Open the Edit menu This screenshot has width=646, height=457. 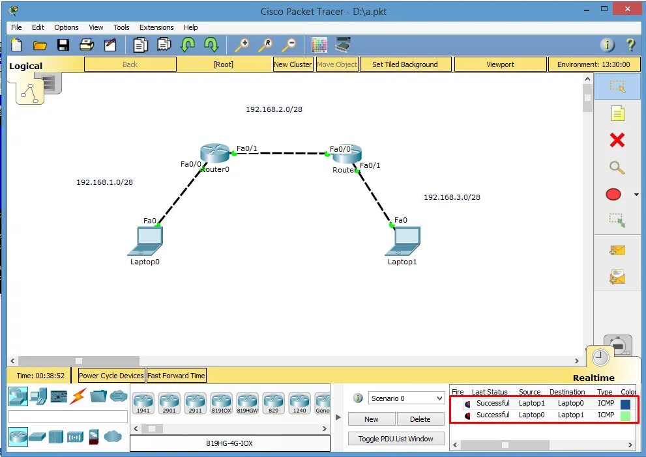(38, 27)
